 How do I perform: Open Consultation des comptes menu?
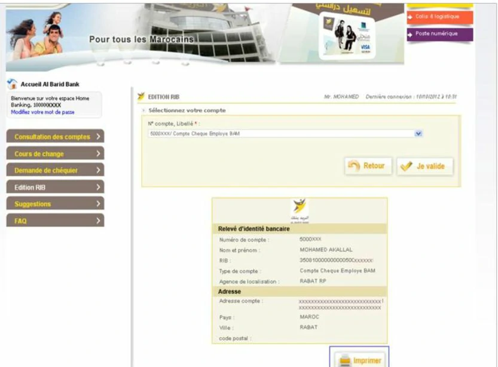pyautogui.click(x=55, y=136)
